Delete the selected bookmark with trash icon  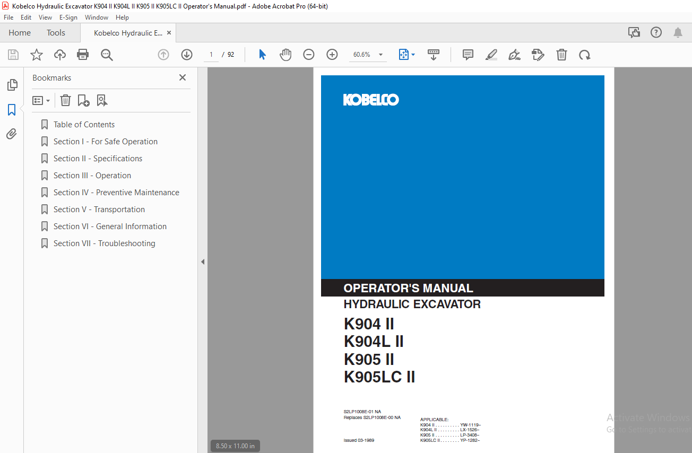[65, 100]
